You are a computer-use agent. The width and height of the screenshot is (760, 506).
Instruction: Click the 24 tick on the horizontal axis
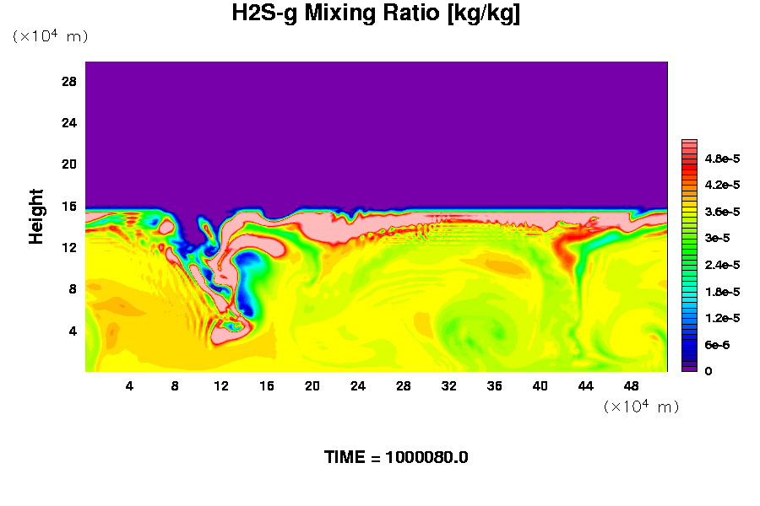coord(357,385)
